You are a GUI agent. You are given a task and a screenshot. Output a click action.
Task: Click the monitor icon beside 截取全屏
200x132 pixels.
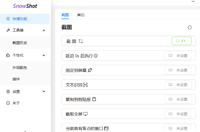(x=85, y=114)
